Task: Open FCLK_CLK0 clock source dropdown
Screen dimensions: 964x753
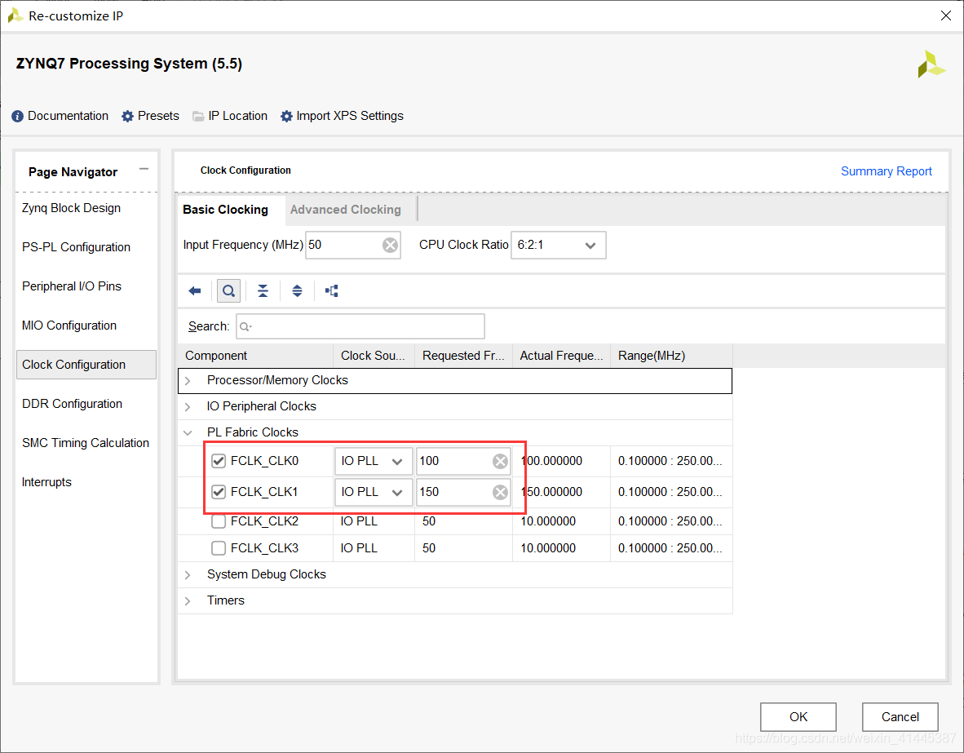Action: (x=374, y=462)
